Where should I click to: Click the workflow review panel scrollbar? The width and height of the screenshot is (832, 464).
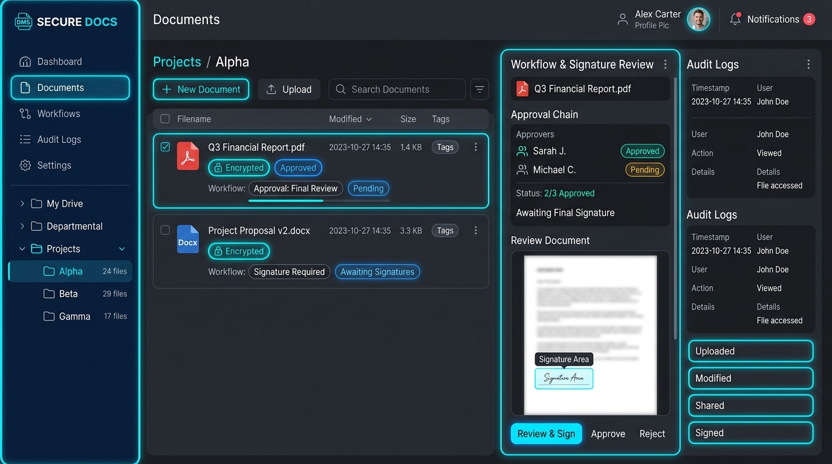(x=675, y=208)
